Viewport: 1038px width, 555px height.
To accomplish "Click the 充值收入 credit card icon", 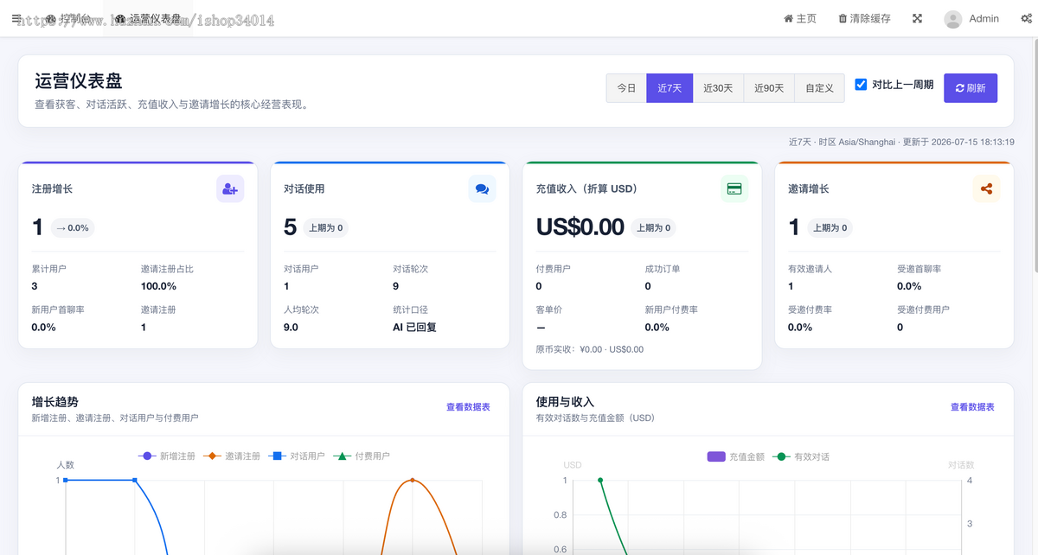I will (x=734, y=188).
